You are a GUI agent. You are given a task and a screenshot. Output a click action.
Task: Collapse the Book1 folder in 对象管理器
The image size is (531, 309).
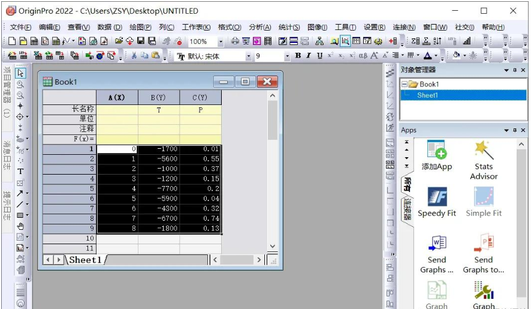(x=405, y=84)
